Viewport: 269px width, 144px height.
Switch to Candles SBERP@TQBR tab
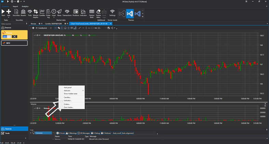pyautogui.click(x=53, y=23)
